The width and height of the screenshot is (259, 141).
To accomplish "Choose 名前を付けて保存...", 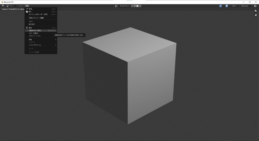I will [x=41, y=30].
